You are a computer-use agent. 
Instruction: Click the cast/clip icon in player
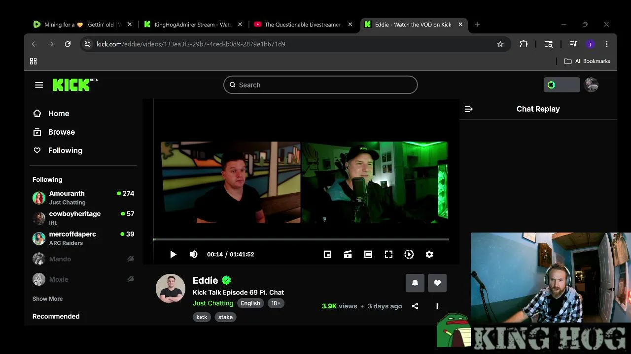point(348,254)
